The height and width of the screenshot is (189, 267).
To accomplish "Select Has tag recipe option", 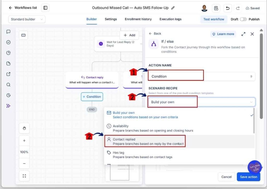I will click(x=179, y=155).
